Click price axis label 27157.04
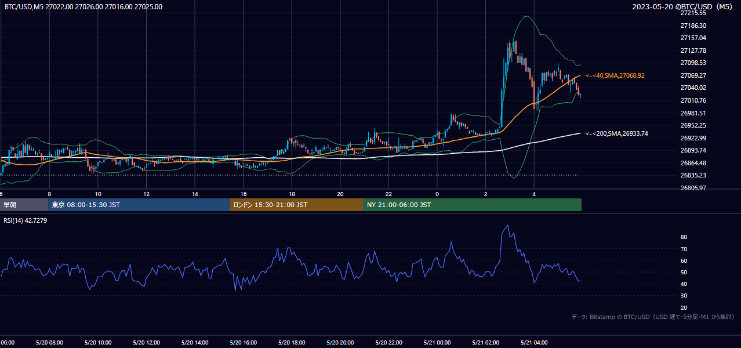The width and height of the screenshot is (741, 348). point(693,38)
